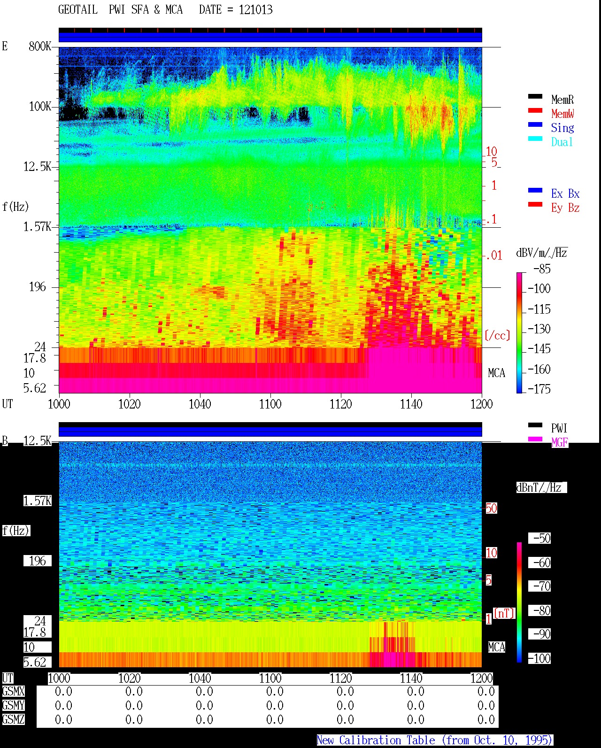Click the GSMZ value under 1200
The image size is (601, 748).
coord(486,719)
